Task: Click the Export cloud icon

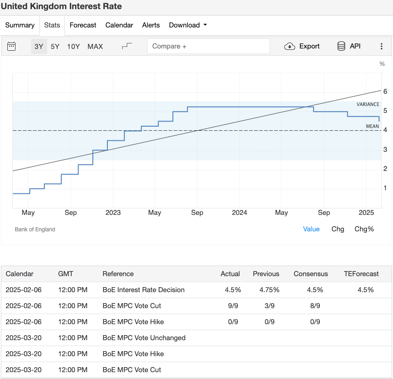Action: coord(290,46)
